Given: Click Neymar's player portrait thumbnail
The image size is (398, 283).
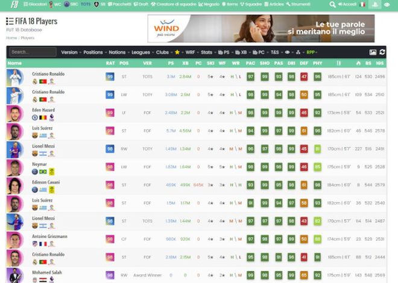Looking at the screenshot, I should [x=15, y=168].
